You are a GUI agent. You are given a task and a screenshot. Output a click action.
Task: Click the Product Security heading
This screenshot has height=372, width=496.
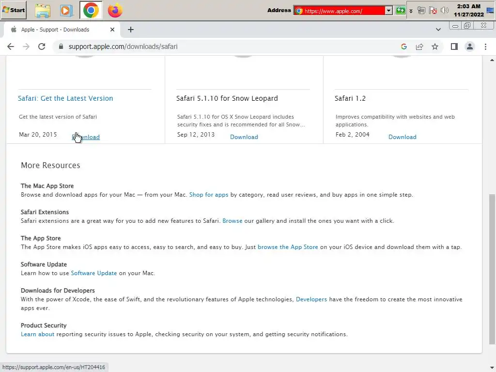click(x=44, y=325)
